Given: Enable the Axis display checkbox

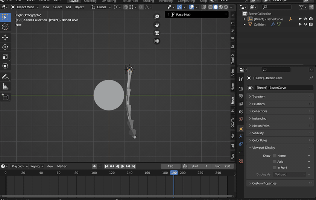Looking at the screenshot, I should 275,162.
